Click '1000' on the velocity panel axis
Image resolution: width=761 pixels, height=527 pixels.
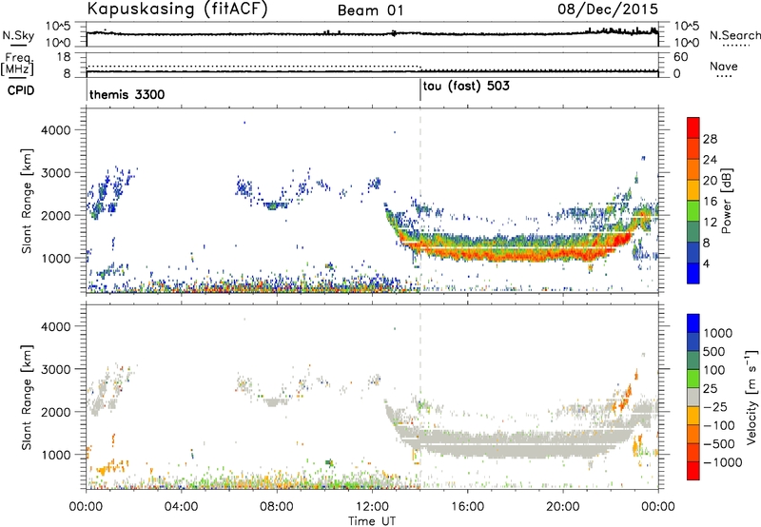[x=55, y=454]
